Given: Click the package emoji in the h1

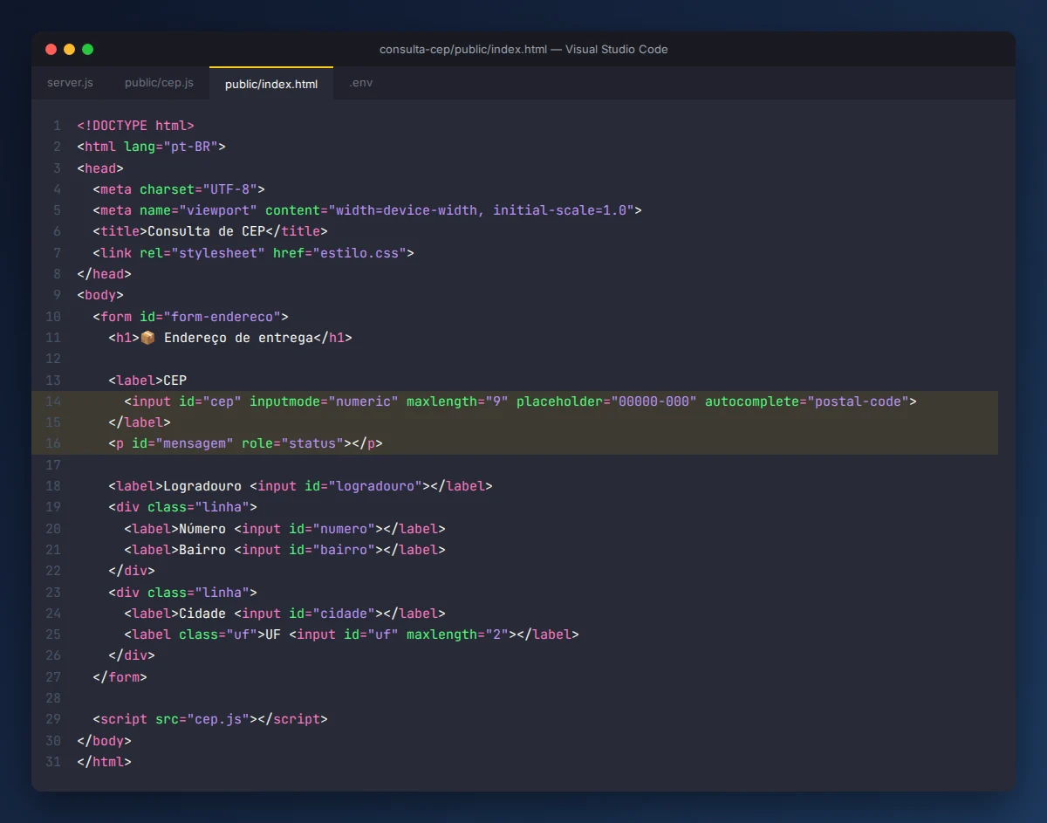Looking at the screenshot, I should coord(147,338).
